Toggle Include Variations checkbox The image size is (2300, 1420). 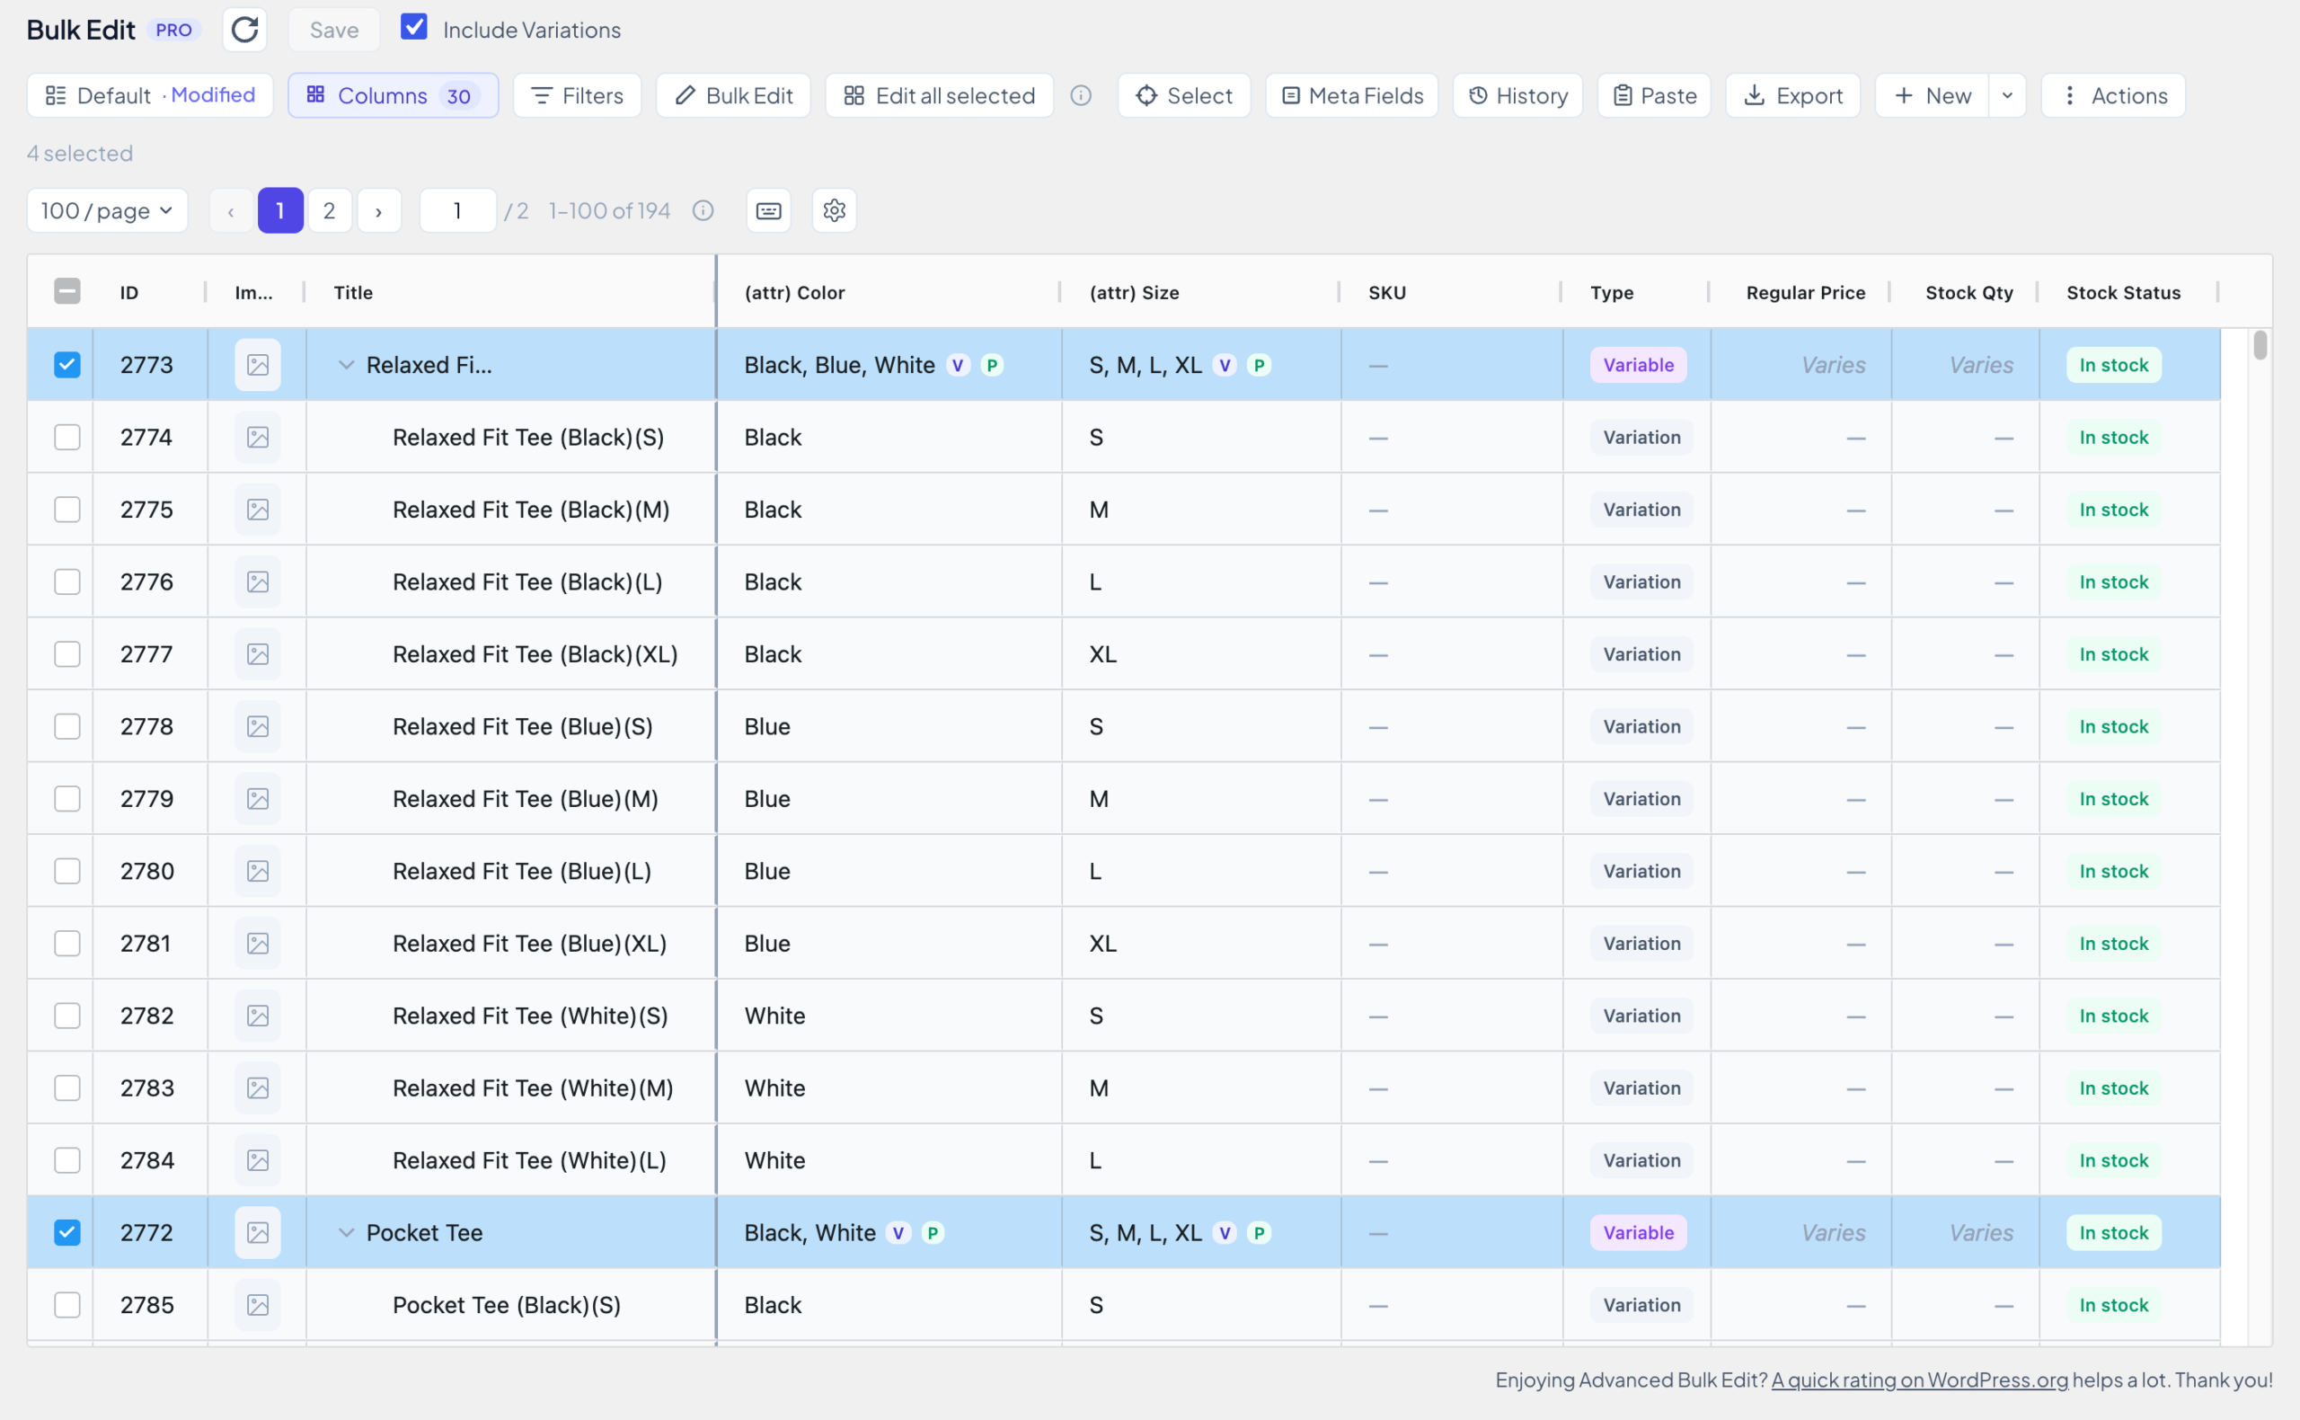pyautogui.click(x=413, y=27)
